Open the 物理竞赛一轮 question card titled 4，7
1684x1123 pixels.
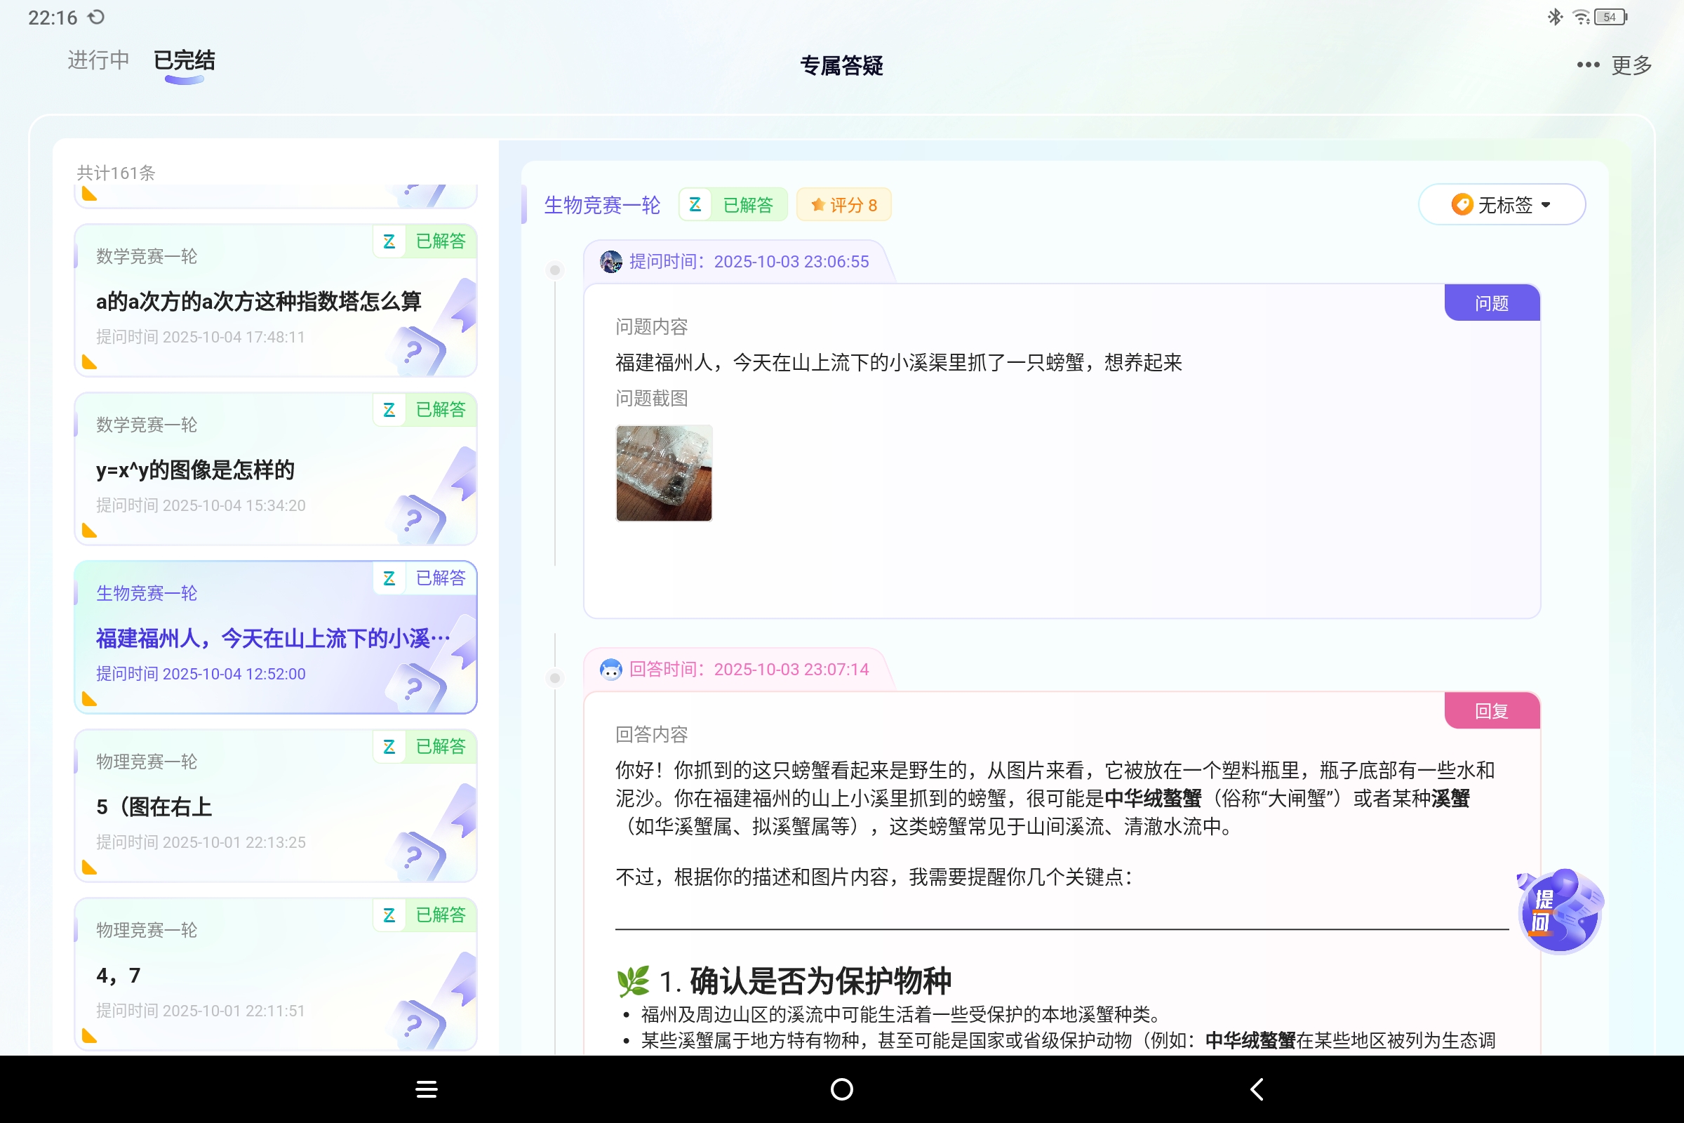[x=275, y=974]
